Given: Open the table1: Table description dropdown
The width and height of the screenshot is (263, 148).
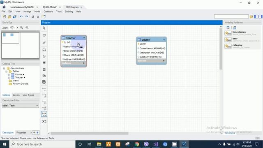Looking at the screenshot, I should click(20, 106).
